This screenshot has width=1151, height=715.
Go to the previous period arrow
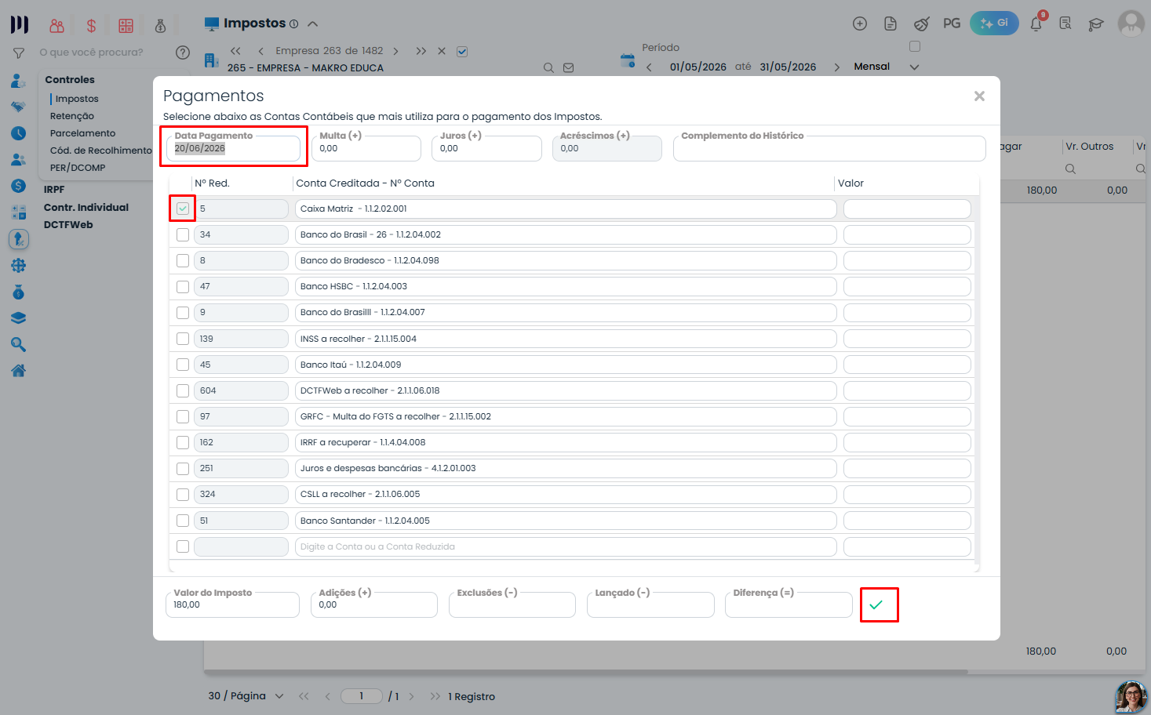tap(649, 67)
